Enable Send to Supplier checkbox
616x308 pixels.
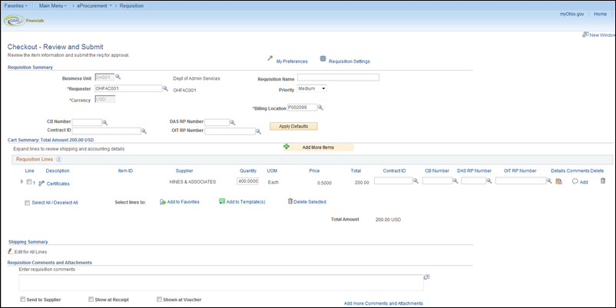[x=23, y=300]
